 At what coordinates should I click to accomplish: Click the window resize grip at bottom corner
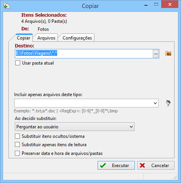coord(175,177)
